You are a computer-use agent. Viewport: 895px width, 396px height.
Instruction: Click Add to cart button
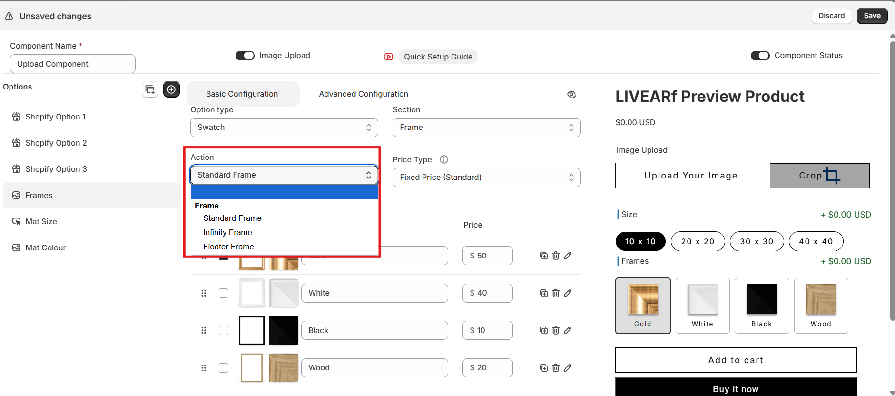click(x=736, y=360)
